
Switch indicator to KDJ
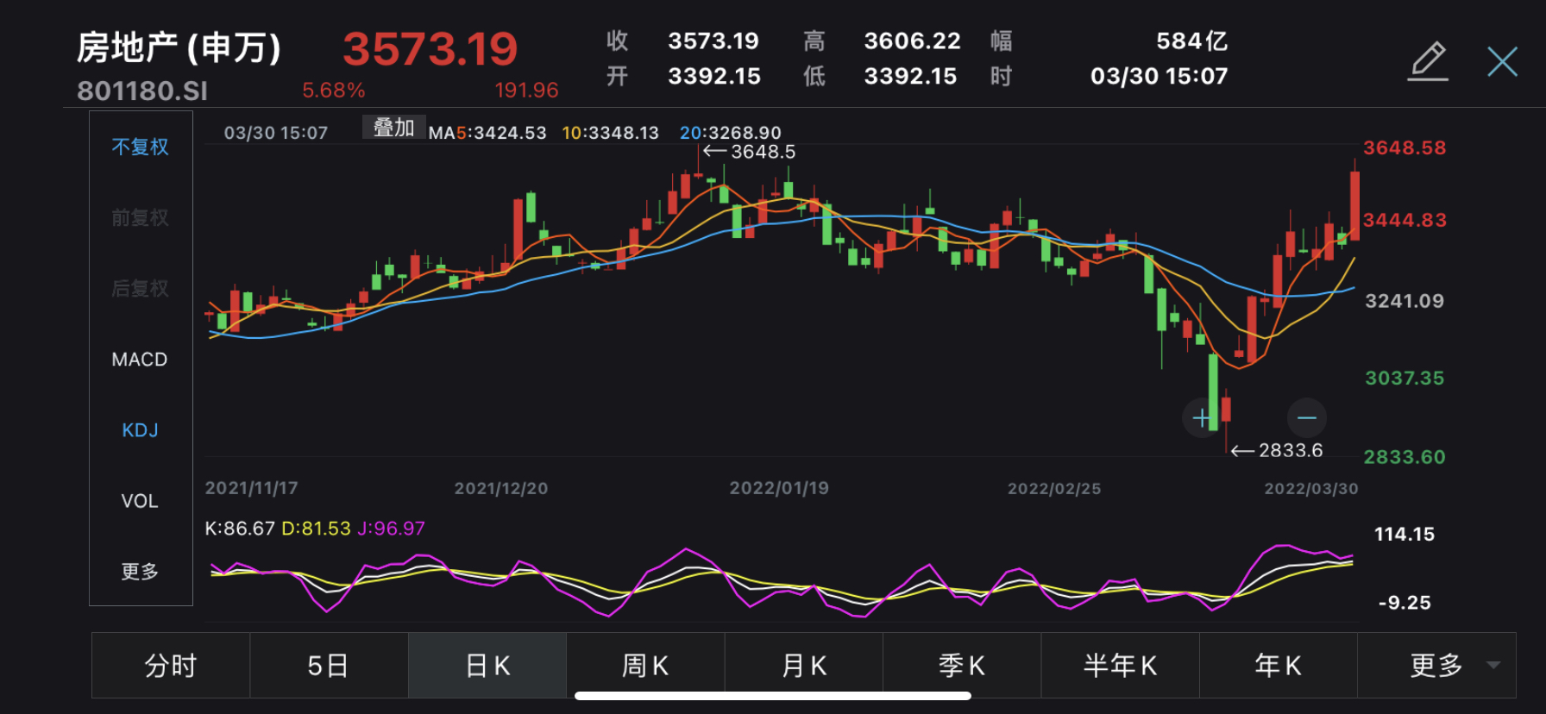coord(140,430)
